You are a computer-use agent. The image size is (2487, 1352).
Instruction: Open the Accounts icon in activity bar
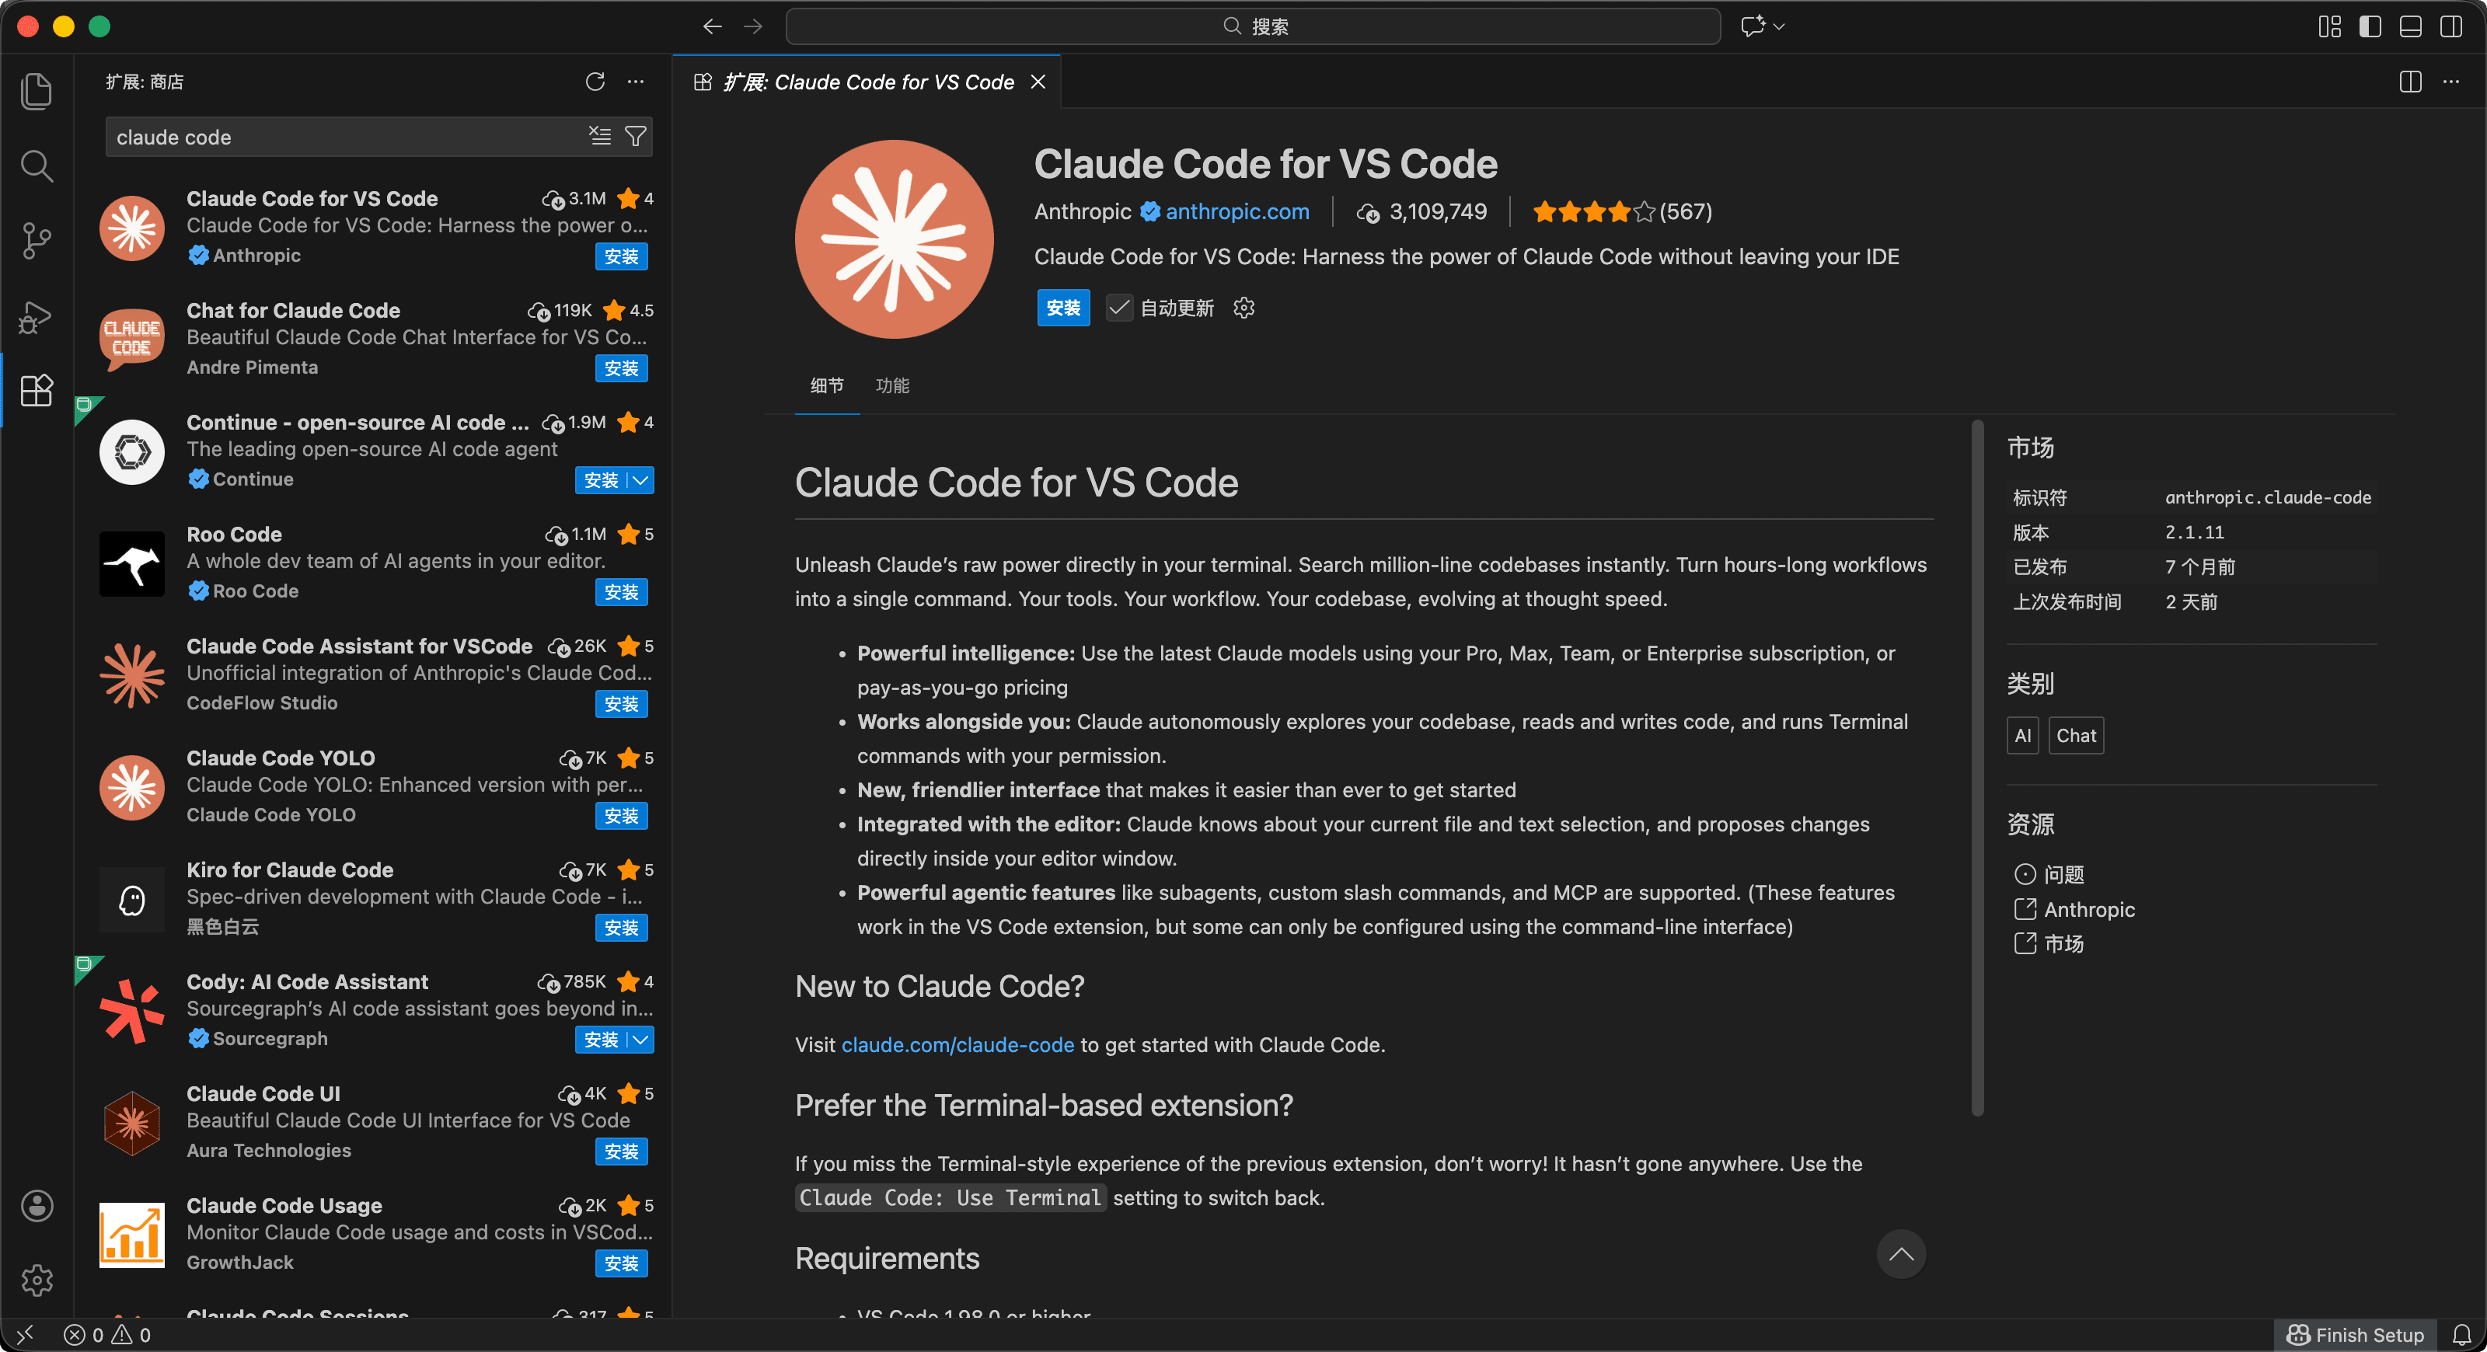coord(37,1205)
